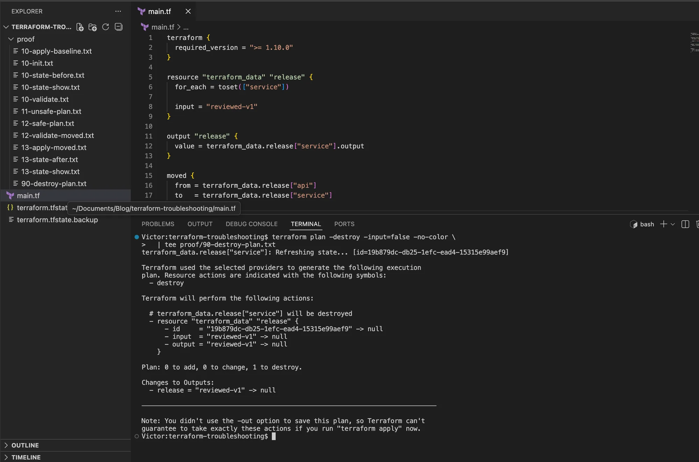Collapse all folders in Explorer
699x462 pixels.
[x=119, y=27]
